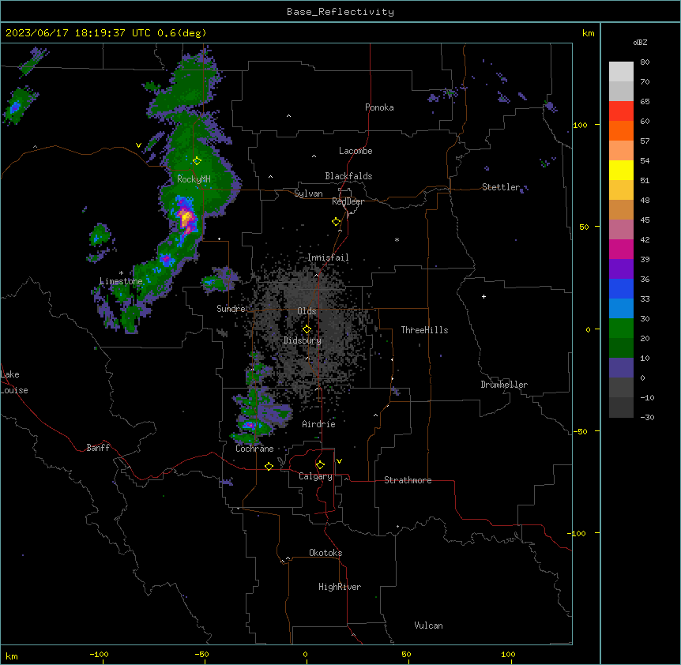The height and width of the screenshot is (665, 681).
Task: Select the bright yellow 51-54 dBZ swatch
Action: point(621,171)
